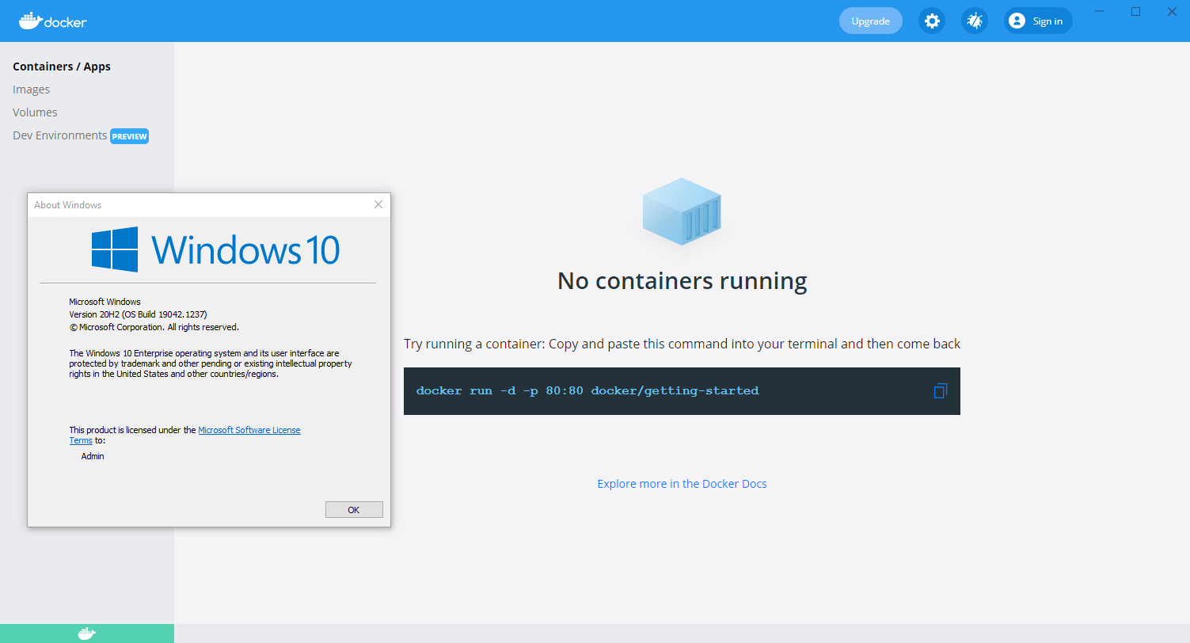
Task: Click the Admin licensee name
Action: click(x=93, y=456)
